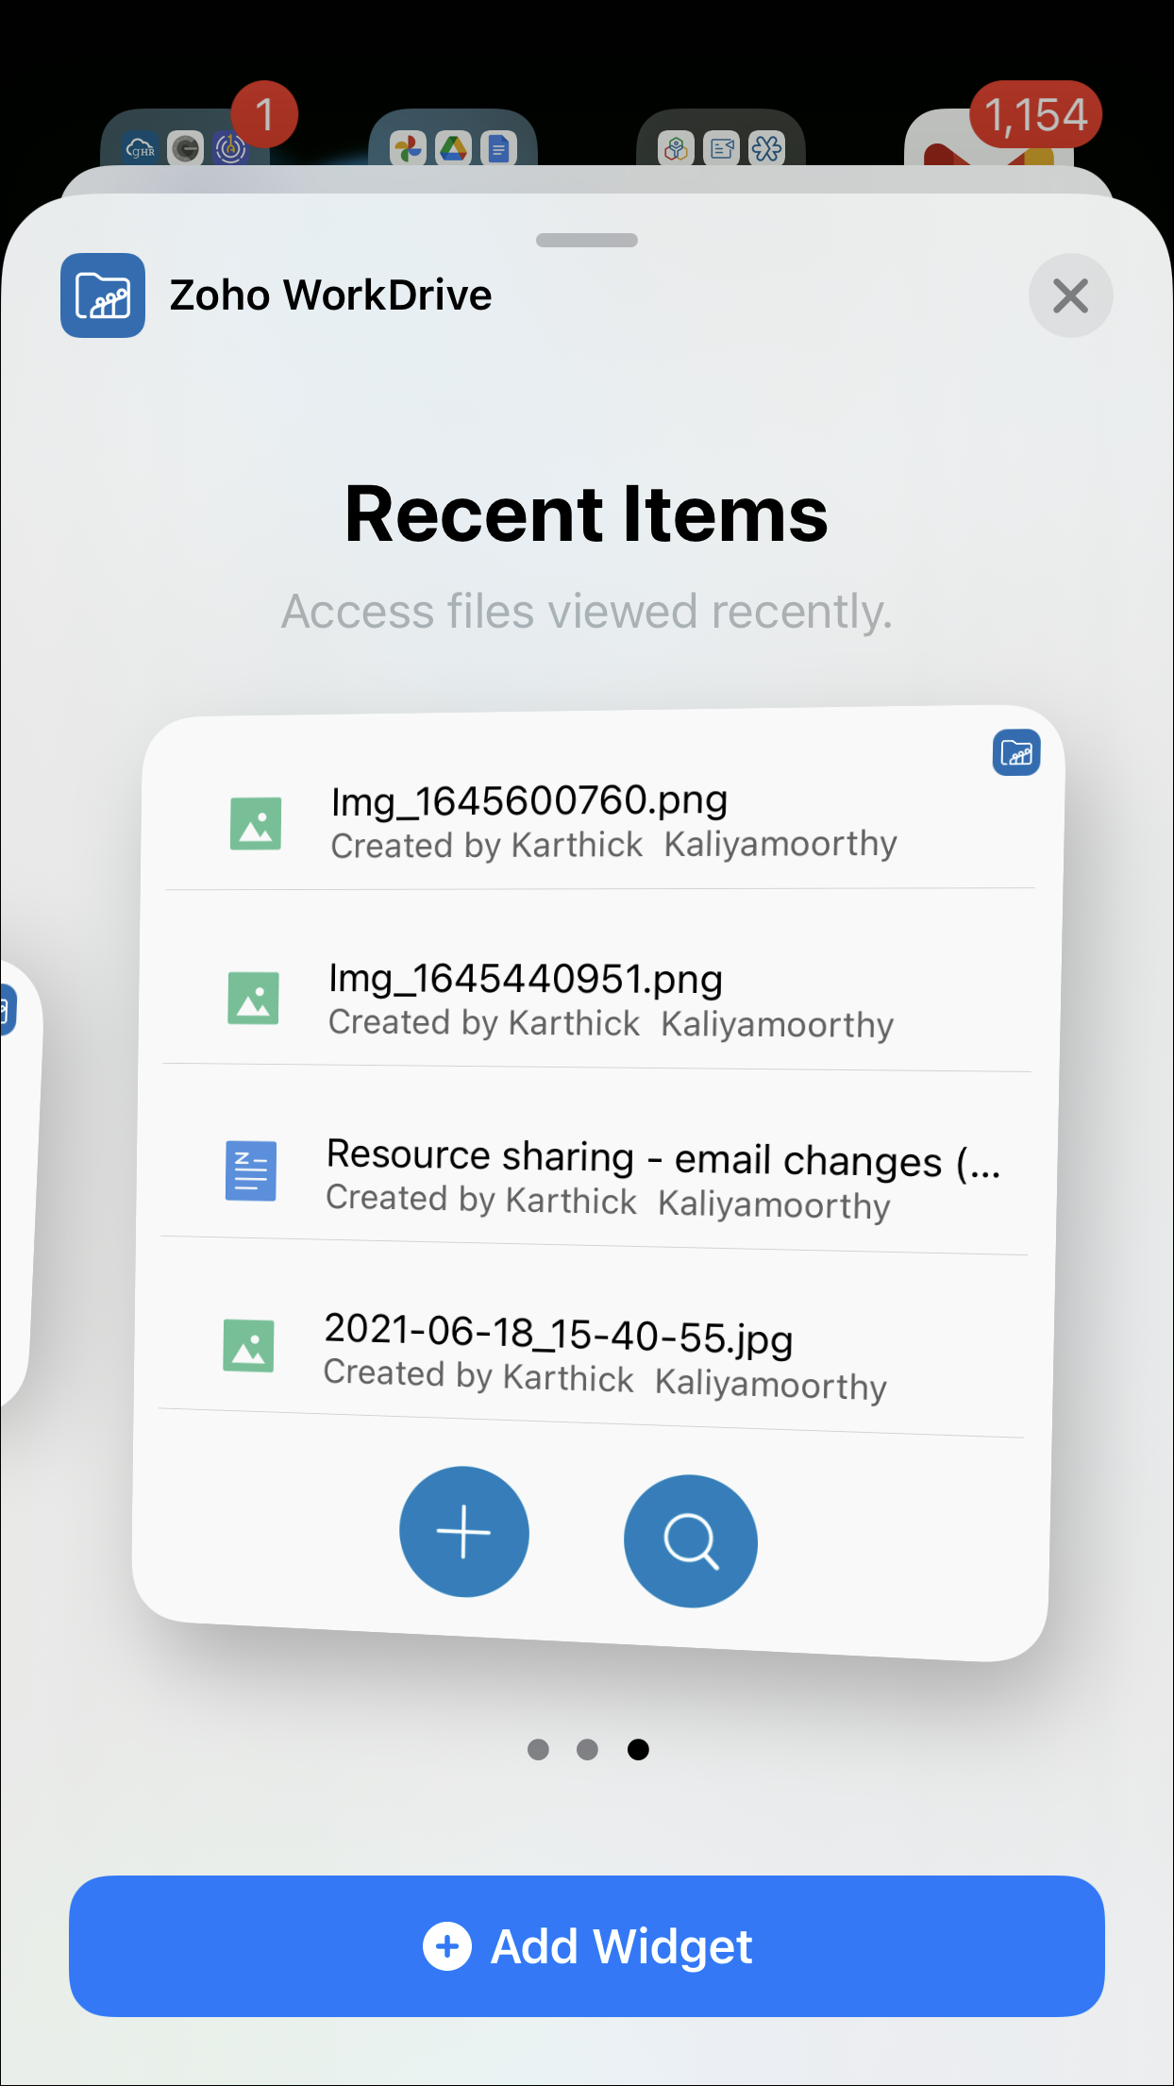Viewport: 1174px width, 2086px height.
Task: Open home screen folder with Google Drive
Action: 453,138
